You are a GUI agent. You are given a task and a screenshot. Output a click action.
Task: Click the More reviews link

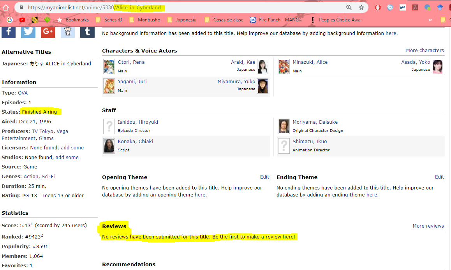(x=428, y=226)
